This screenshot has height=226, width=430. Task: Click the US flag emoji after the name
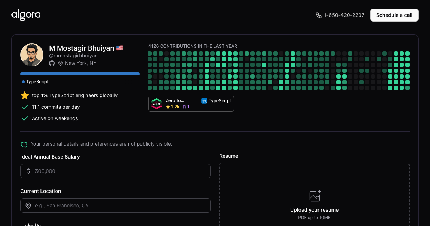tap(120, 48)
